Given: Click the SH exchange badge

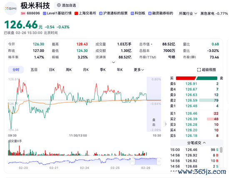Looking at the screenshot, I should [23, 13].
